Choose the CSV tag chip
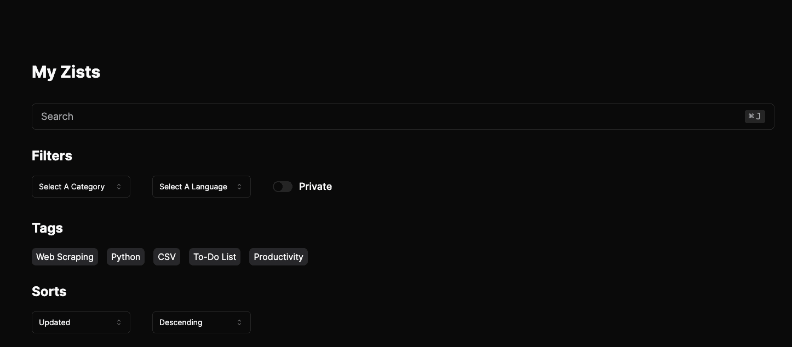The height and width of the screenshot is (347, 792). coord(167,257)
